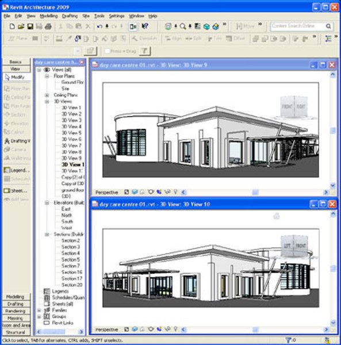The height and width of the screenshot is (345, 341).
Task: Select Section 16 in project browser
Action: (72, 272)
